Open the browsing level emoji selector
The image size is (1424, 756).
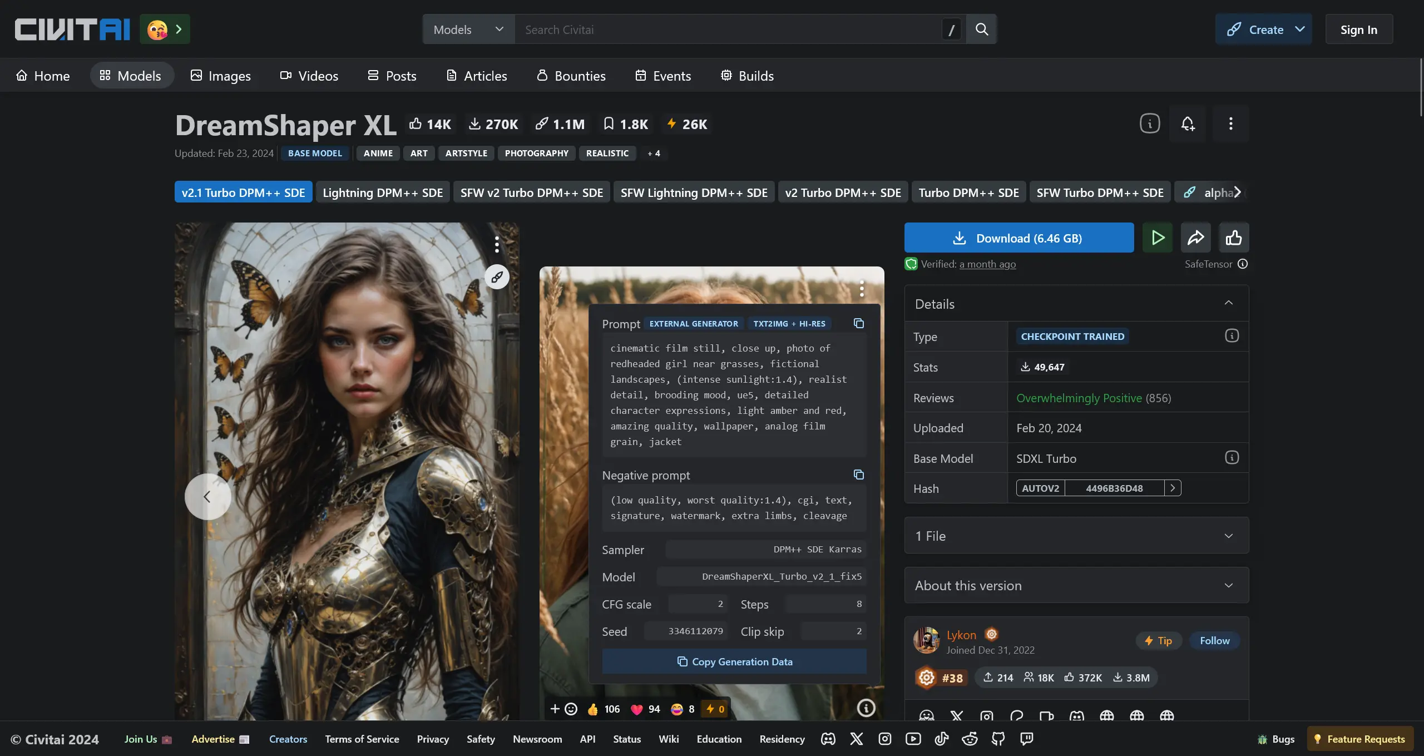click(x=165, y=29)
